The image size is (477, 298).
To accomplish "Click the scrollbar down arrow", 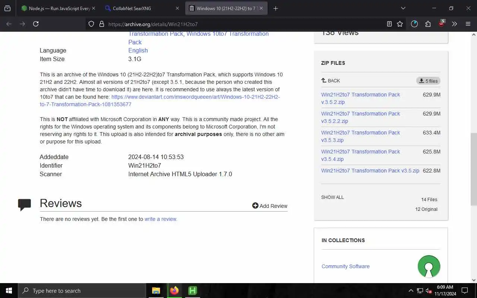I will tap(474, 280).
